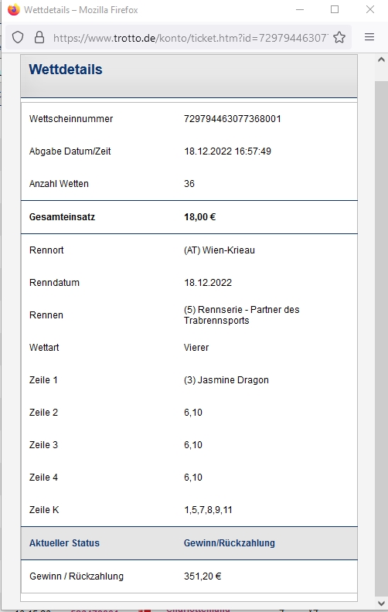The height and width of the screenshot is (612, 388).
Task: Click the trotto.de URL address field
Action: coord(190,38)
